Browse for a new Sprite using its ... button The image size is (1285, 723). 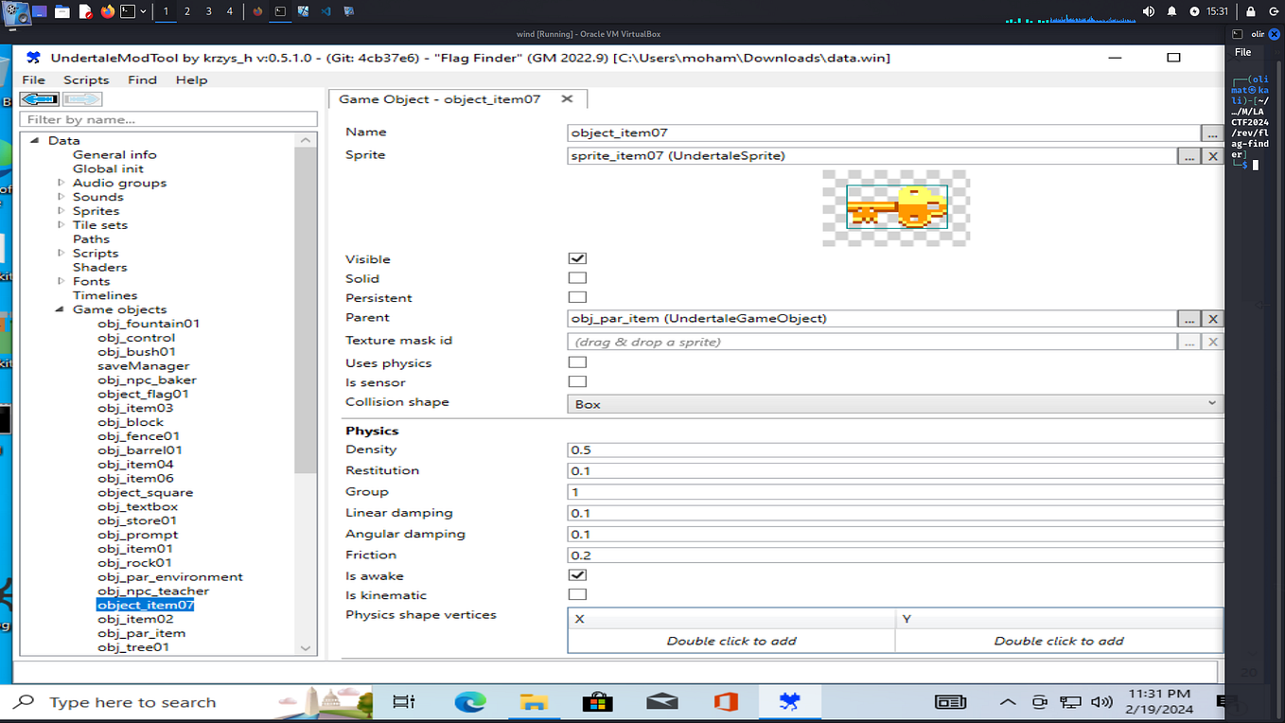pos(1189,155)
